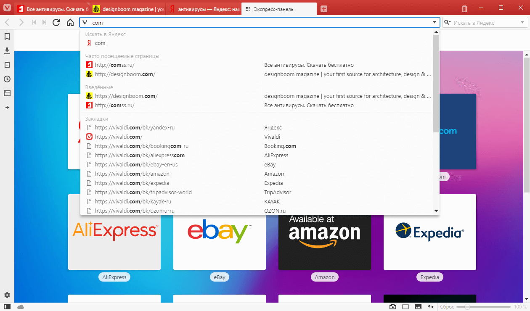Viewport: 530px width, 311px height.
Task: Switch to designboom magazine tab
Action: coord(128,9)
